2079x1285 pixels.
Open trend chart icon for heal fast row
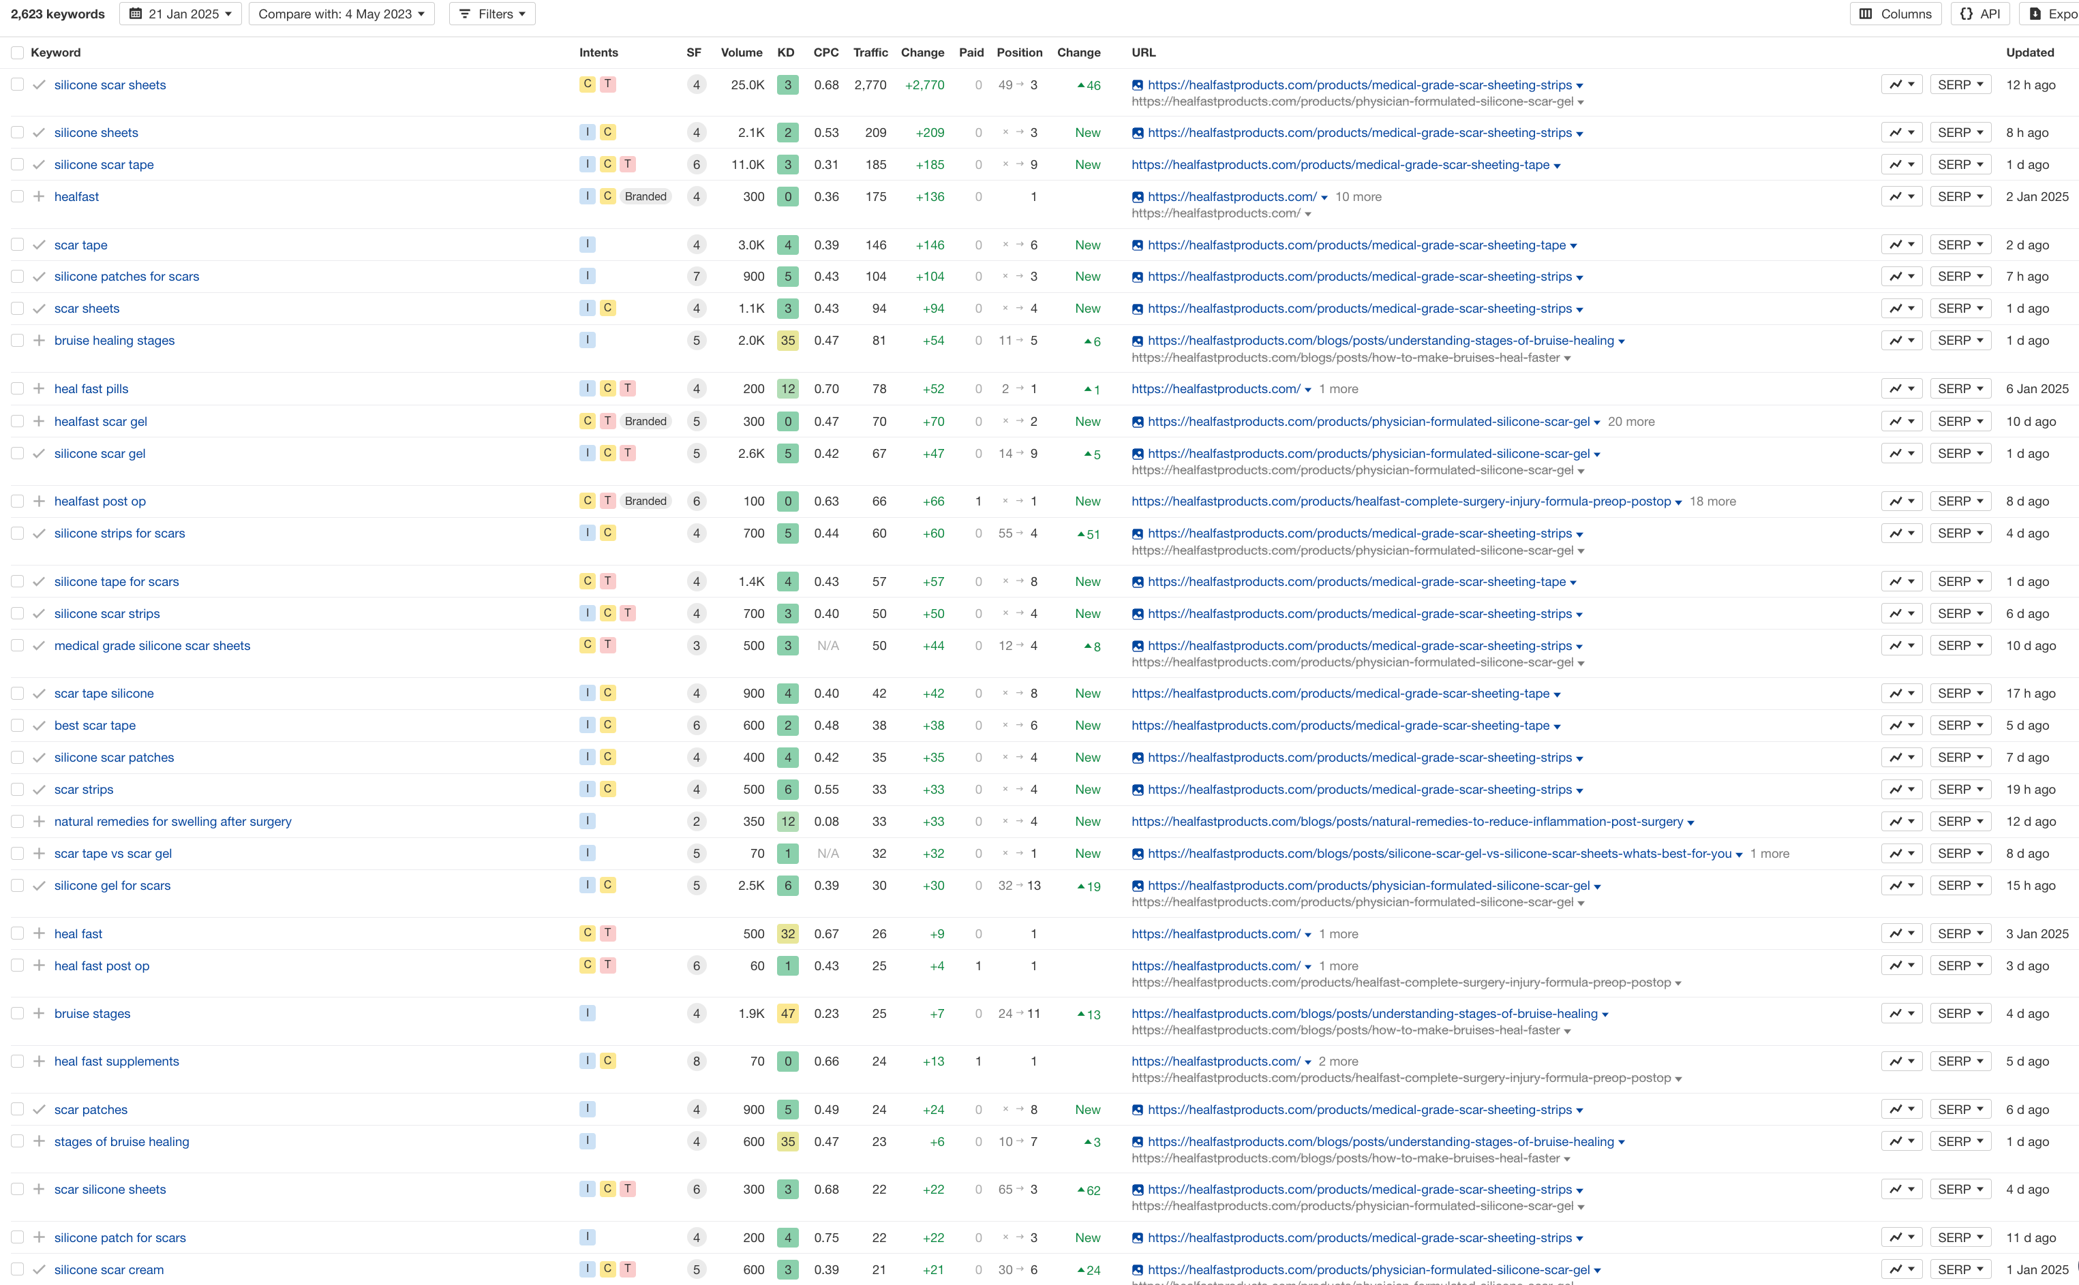pos(1901,933)
